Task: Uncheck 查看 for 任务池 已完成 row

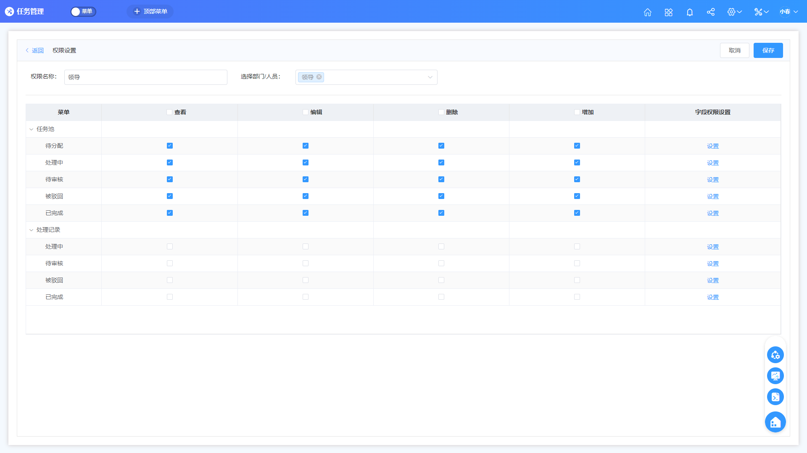Action: pos(169,213)
